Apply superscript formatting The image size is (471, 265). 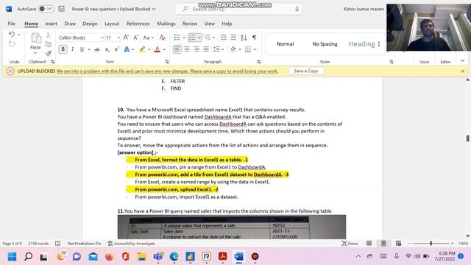coord(116,49)
